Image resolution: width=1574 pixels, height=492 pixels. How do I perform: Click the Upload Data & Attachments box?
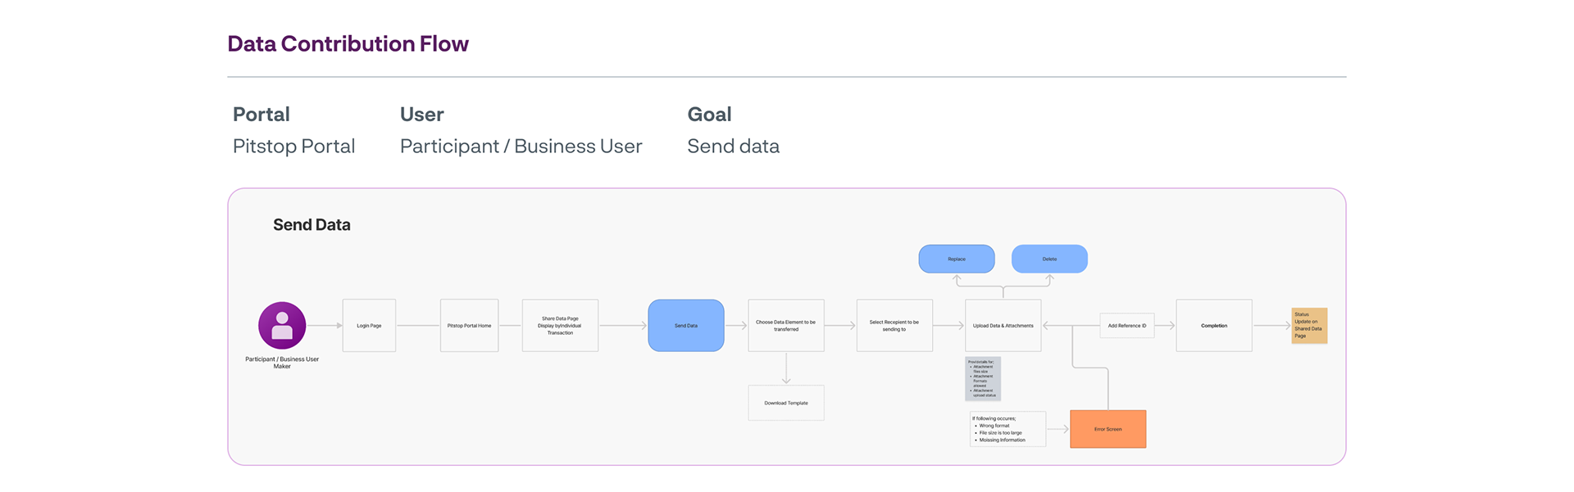click(1003, 326)
